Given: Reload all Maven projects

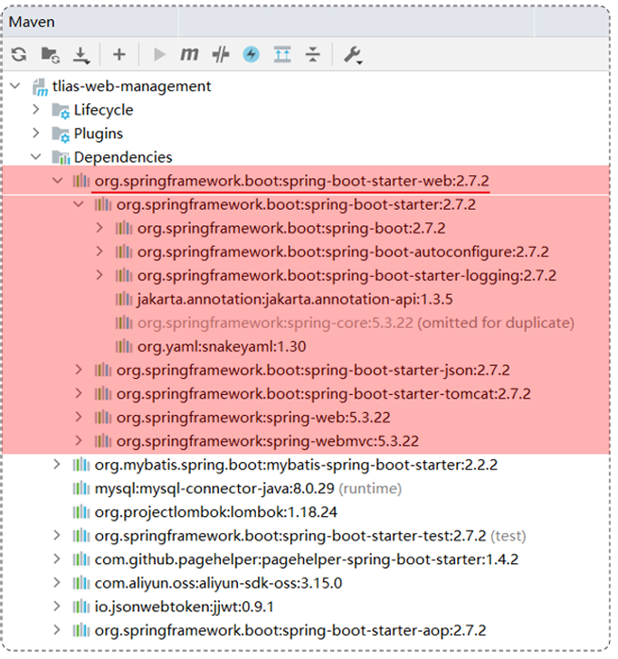Looking at the screenshot, I should [19, 54].
